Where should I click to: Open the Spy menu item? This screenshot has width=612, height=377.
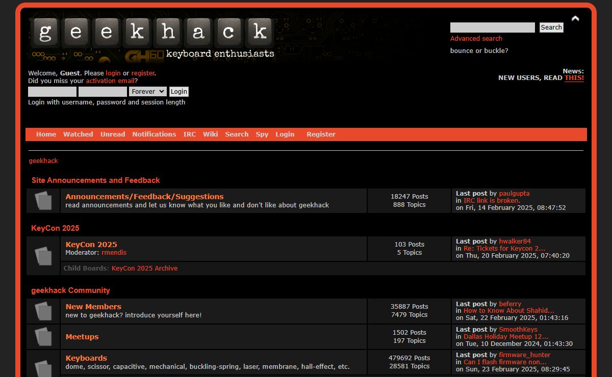pyautogui.click(x=262, y=134)
